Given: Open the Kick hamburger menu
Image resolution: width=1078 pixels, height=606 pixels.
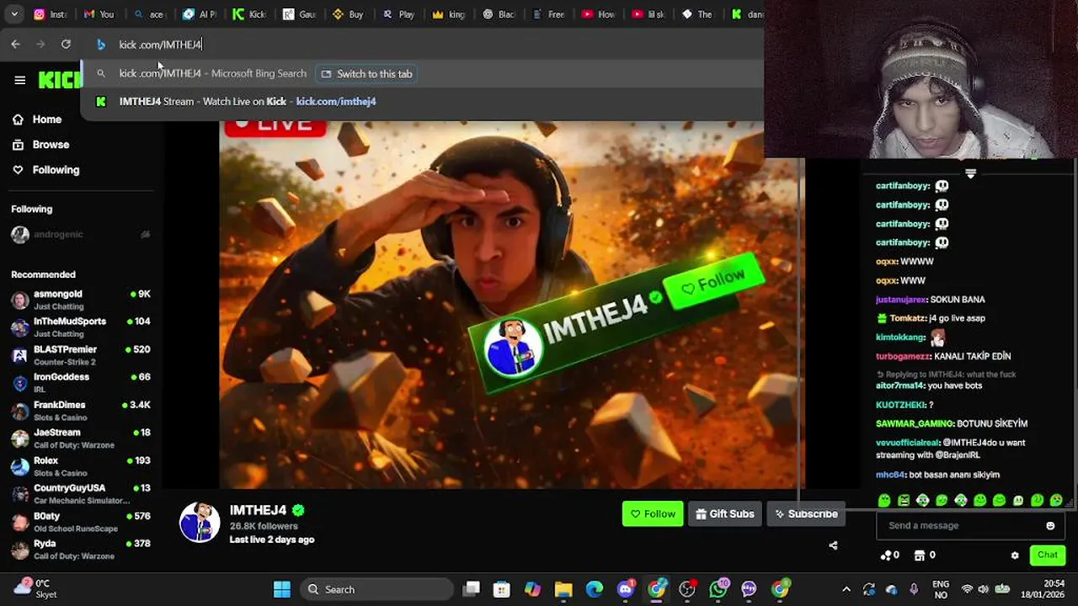Looking at the screenshot, I should [19, 80].
